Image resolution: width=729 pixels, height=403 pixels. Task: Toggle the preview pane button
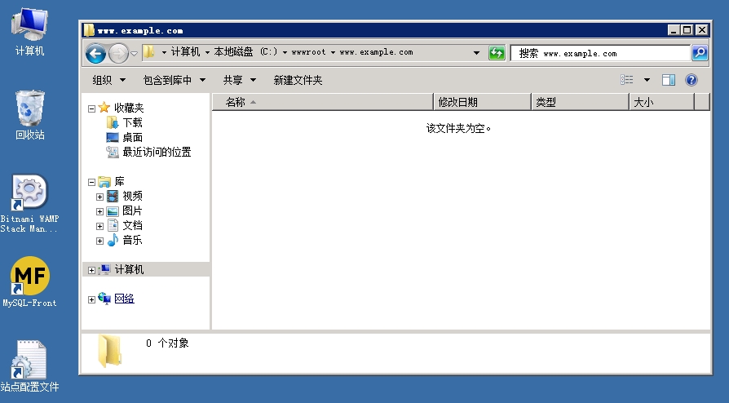tap(669, 80)
